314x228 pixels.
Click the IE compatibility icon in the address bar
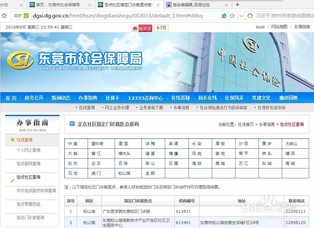224,15
